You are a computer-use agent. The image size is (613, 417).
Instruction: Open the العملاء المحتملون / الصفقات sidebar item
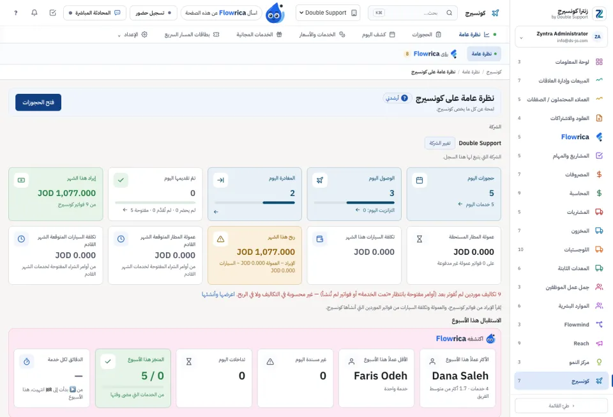tap(561, 99)
